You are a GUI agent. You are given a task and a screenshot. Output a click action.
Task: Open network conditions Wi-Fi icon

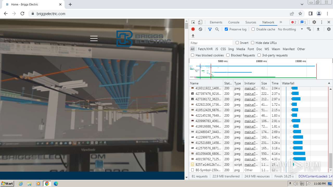coord(309,29)
